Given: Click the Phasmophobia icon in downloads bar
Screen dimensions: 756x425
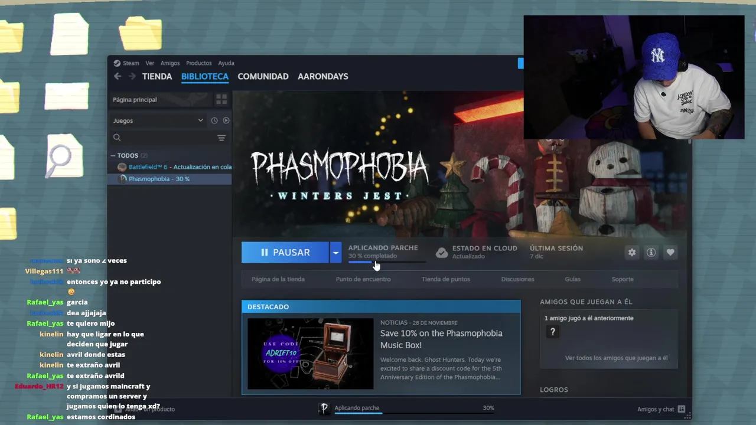Looking at the screenshot, I should click(324, 408).
